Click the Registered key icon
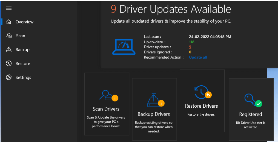 point(253,100)
